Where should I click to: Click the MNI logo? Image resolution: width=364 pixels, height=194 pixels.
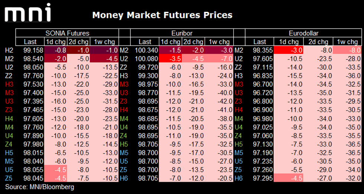(x=27, y=13)
